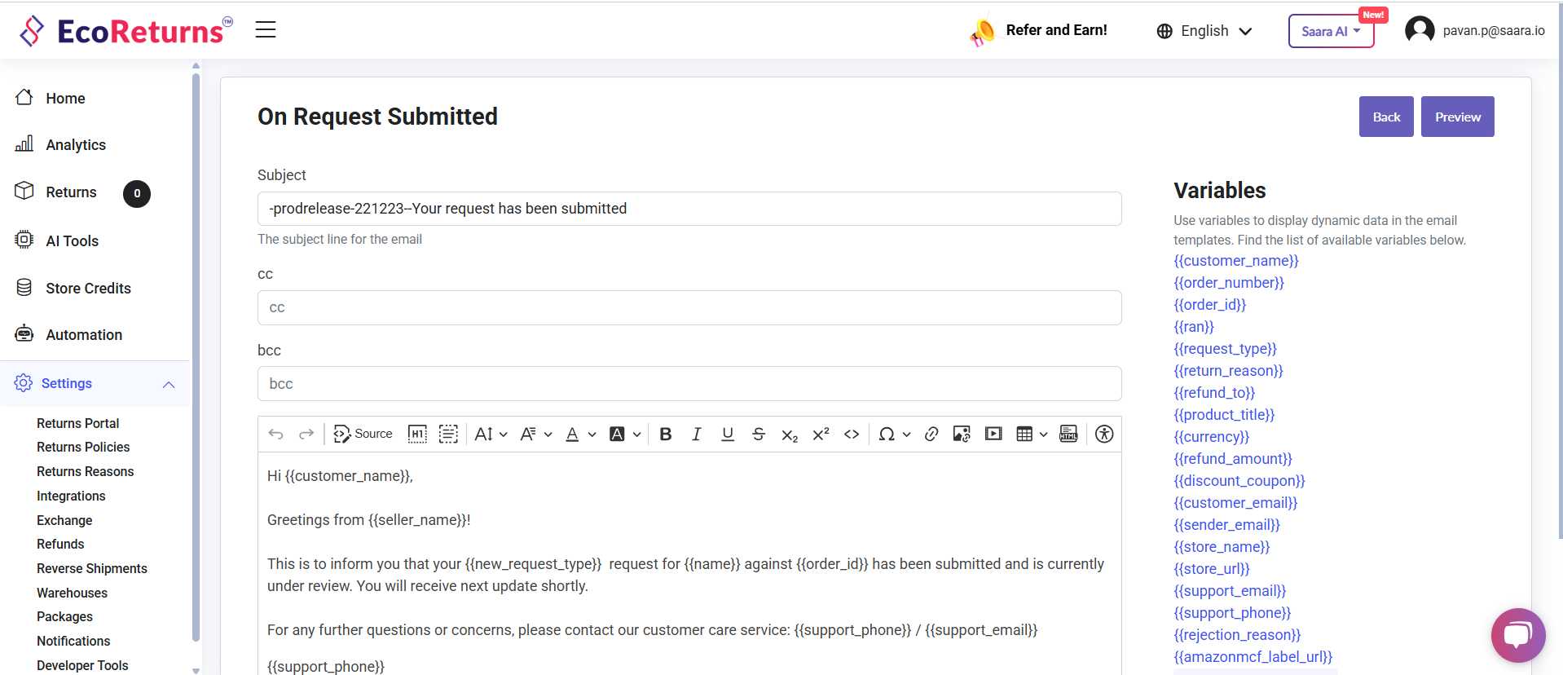Click the superscript icon

point(821,435)
